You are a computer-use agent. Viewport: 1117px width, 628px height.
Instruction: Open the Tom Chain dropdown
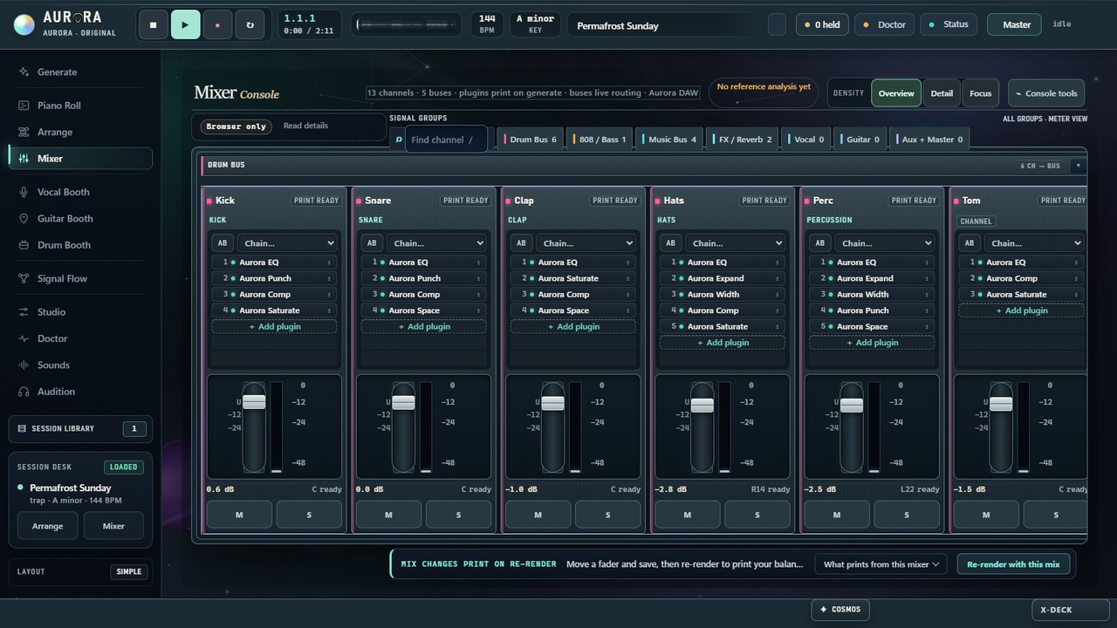[x=1034, y=243]
